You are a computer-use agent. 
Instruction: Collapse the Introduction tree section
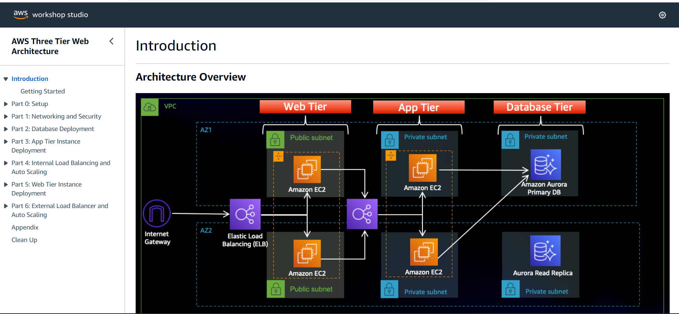pos(6,79)
